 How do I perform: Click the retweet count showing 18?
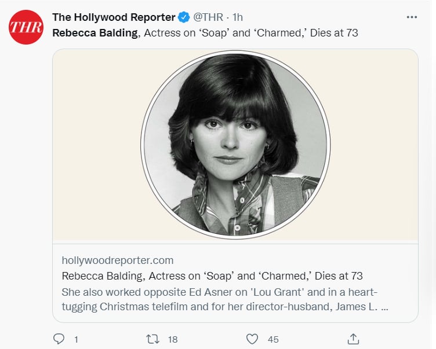173,339
